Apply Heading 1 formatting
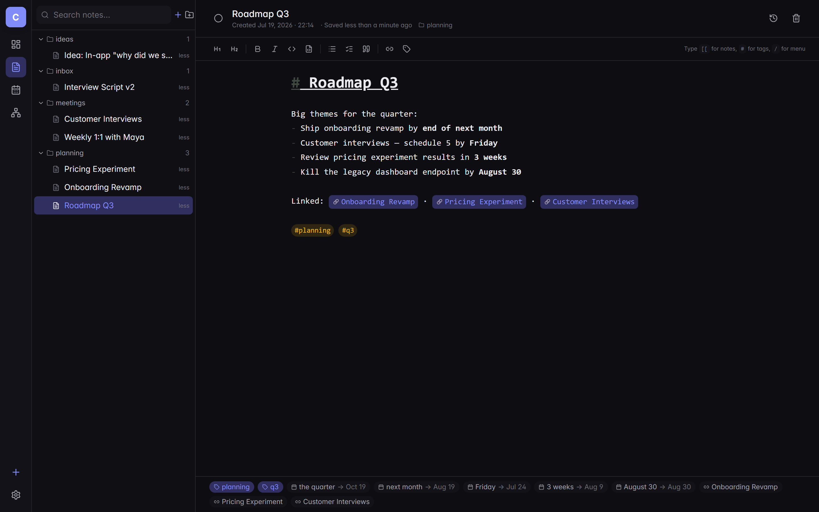The width and height of the screenshot is (819, 512). pos(217,49)
